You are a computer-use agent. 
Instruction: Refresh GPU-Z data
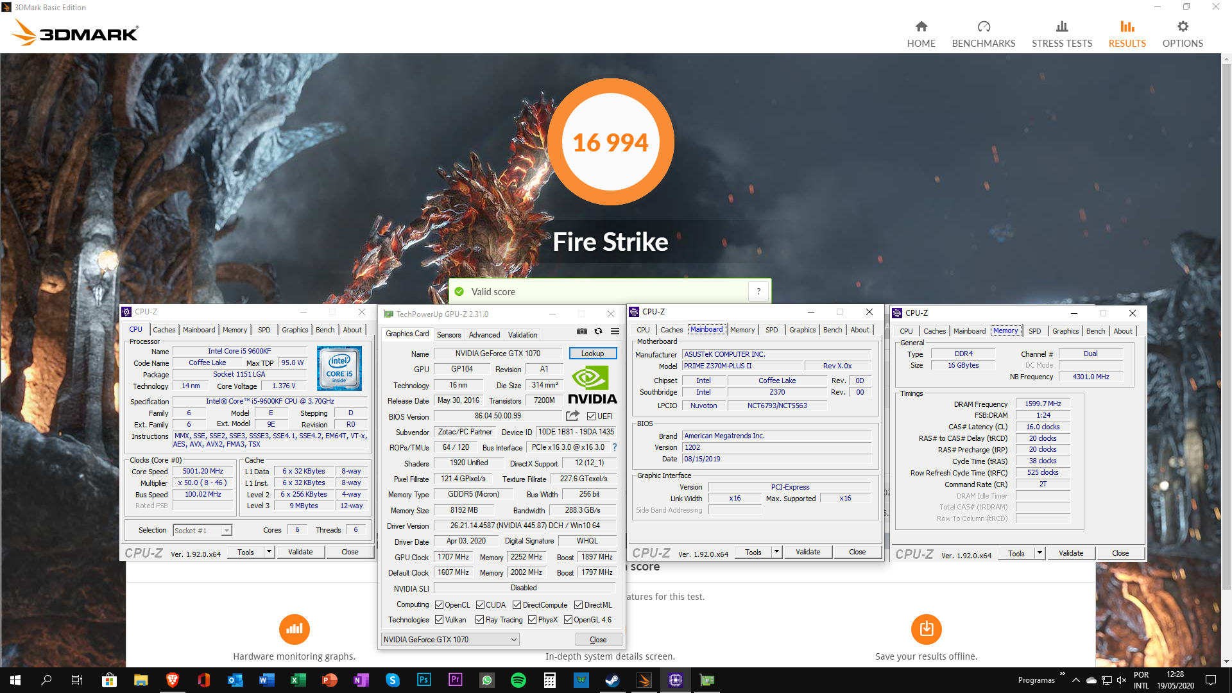(x=598, y=331)
